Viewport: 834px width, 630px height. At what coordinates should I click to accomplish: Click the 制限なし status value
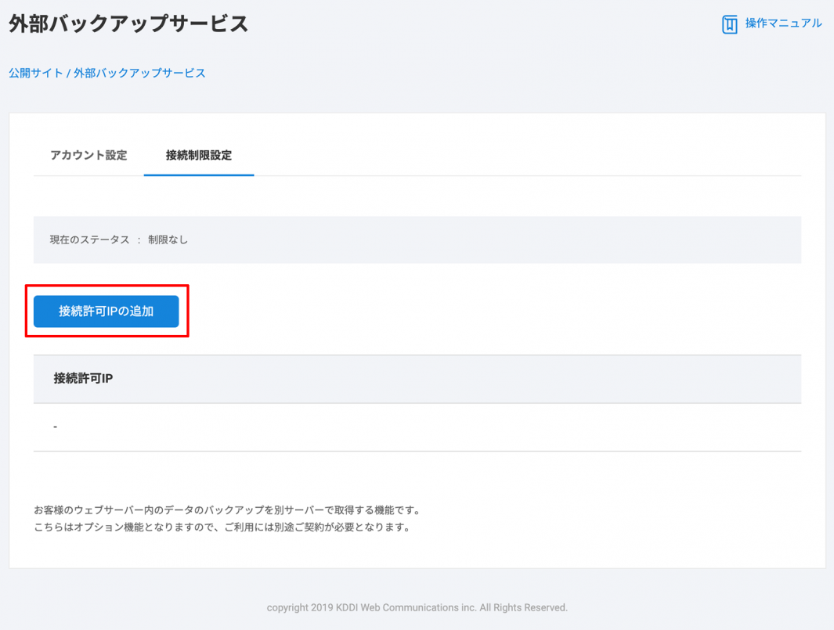point(168,240)
